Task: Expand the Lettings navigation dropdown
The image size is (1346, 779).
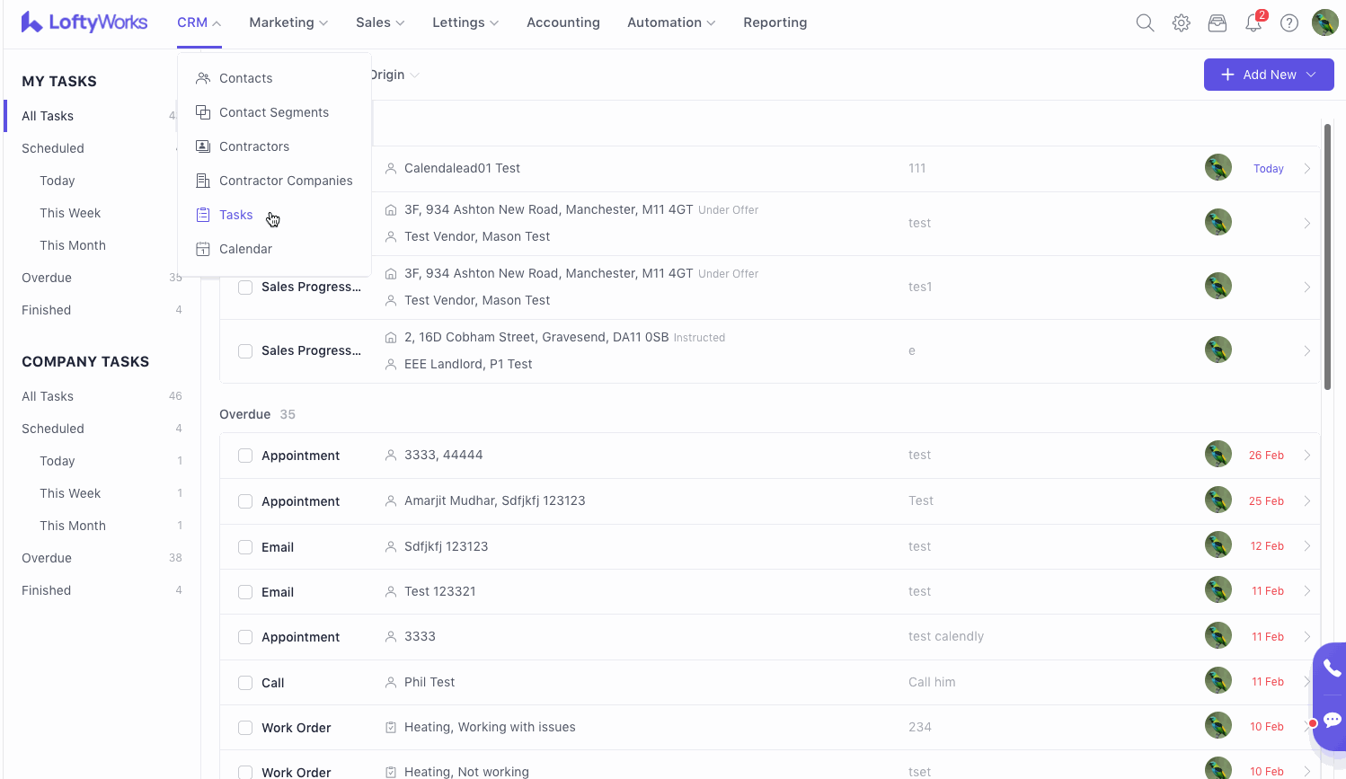Action: coord(465,22)
